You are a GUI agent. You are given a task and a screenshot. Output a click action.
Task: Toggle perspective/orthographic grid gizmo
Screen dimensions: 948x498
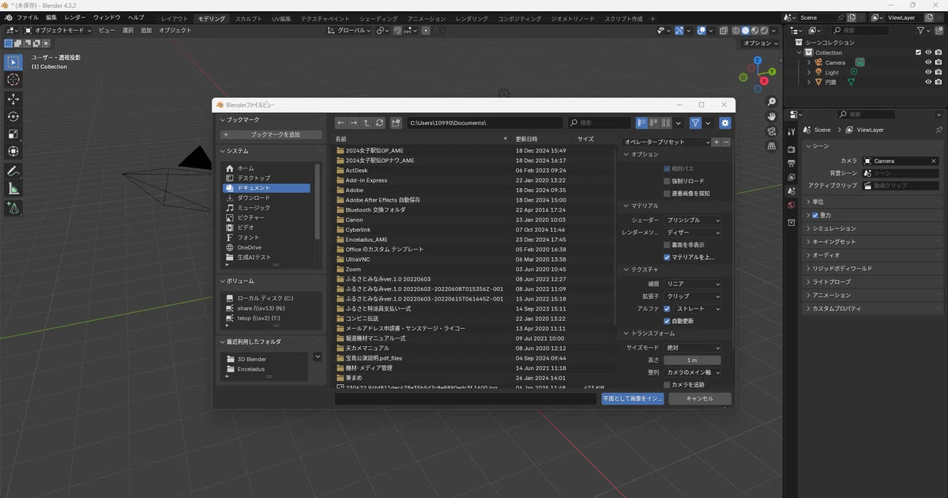pos(772,146)
